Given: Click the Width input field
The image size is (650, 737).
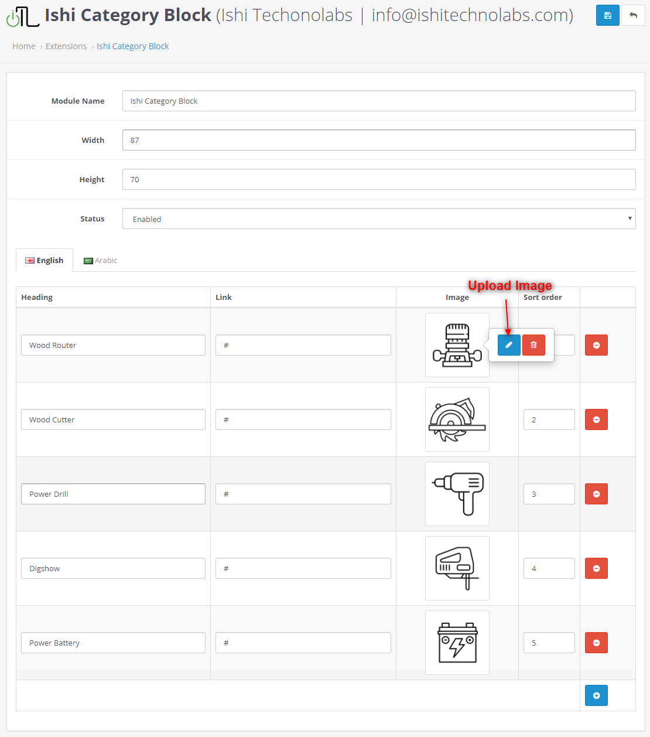Looking at the screenshot, I should coord(378,140).
